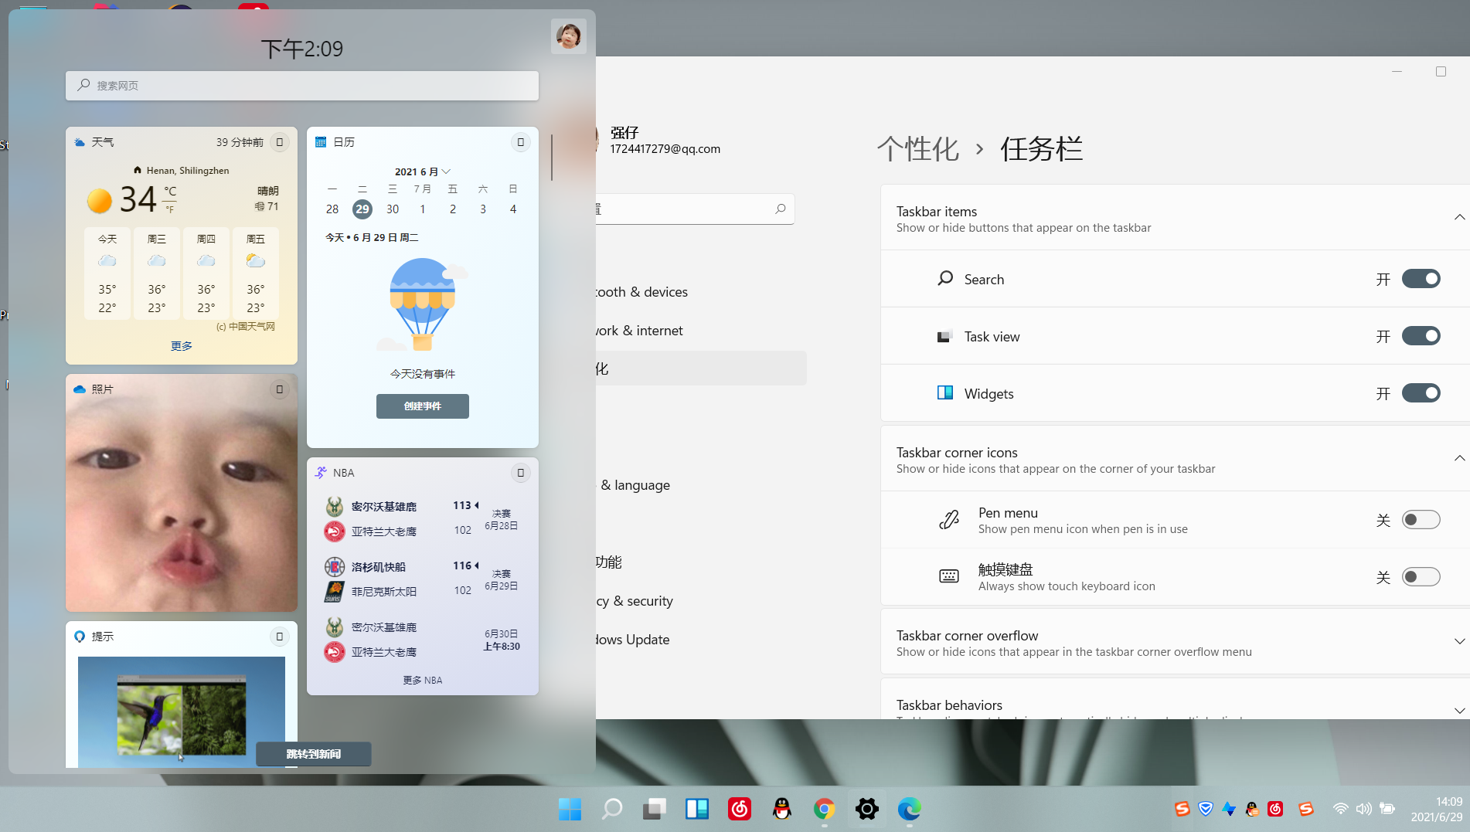The image size is (1470, 832).
Task: Click the Start button on the taskbar
Action: pos(570,809)
